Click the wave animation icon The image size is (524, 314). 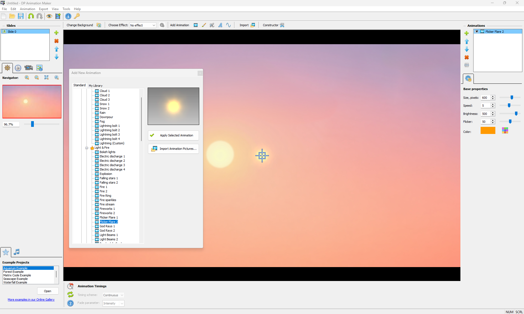pos(228,25)
